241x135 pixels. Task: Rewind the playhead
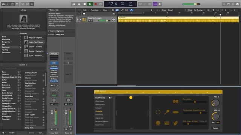click(74, 4)
